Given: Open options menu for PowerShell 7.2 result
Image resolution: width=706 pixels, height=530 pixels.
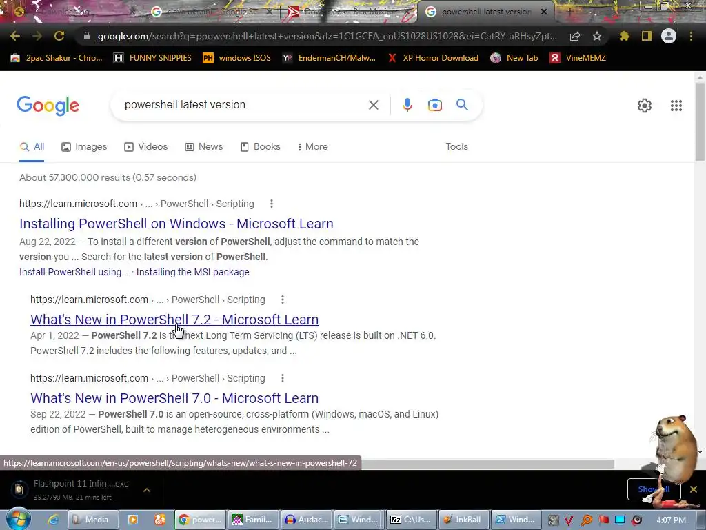Looking at the screenshot, I should (282, 300).
